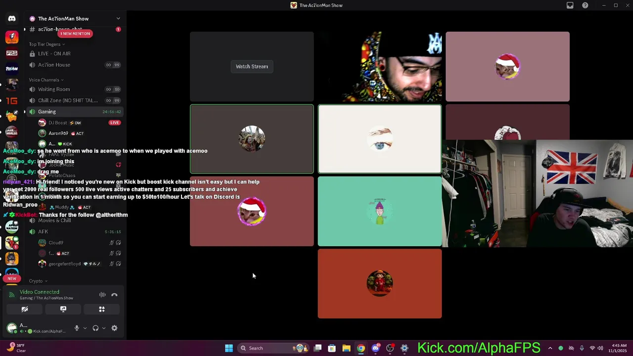Show hidden system tray icons
Screen dimensions: 633x356
click(x=550, y=348)
